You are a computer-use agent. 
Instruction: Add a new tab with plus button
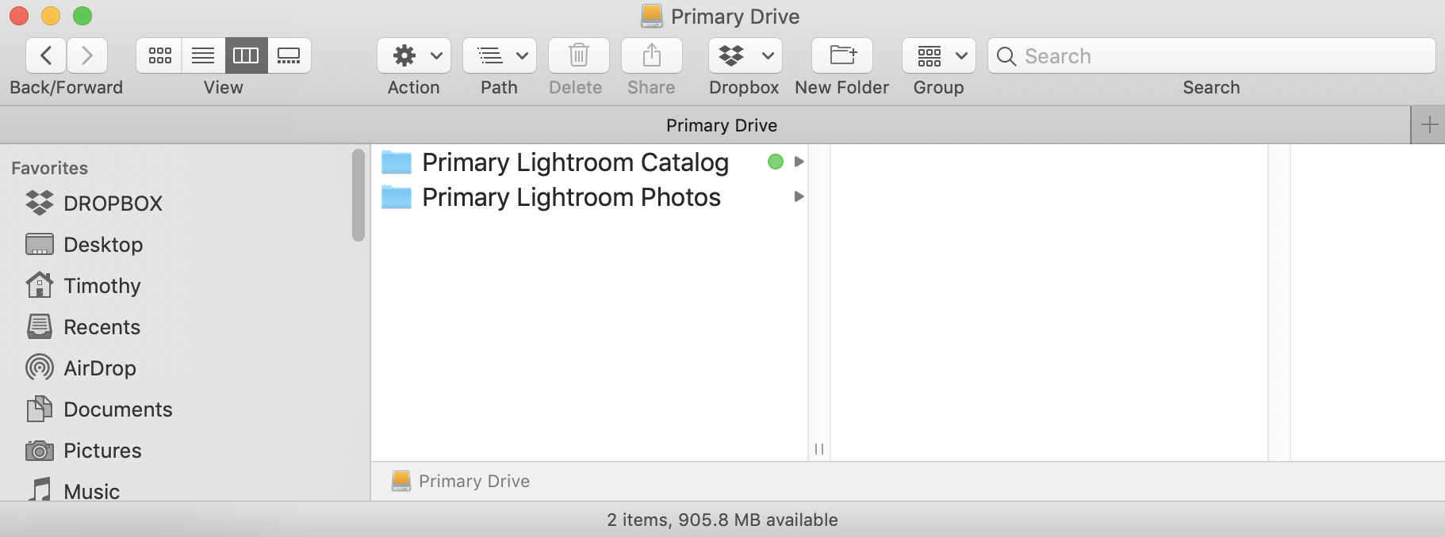(1429, 125)
